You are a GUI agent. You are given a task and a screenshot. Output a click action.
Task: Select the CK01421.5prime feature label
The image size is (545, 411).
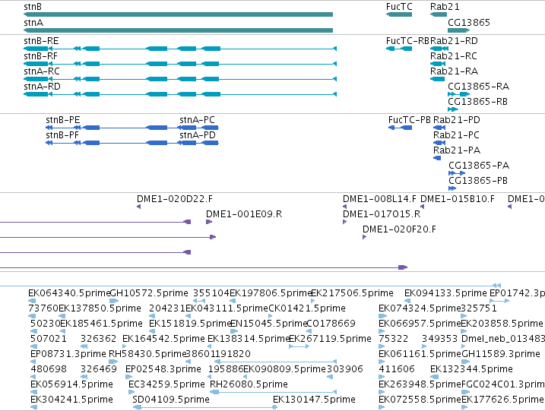pyautogui.click(x=307, y=308)
